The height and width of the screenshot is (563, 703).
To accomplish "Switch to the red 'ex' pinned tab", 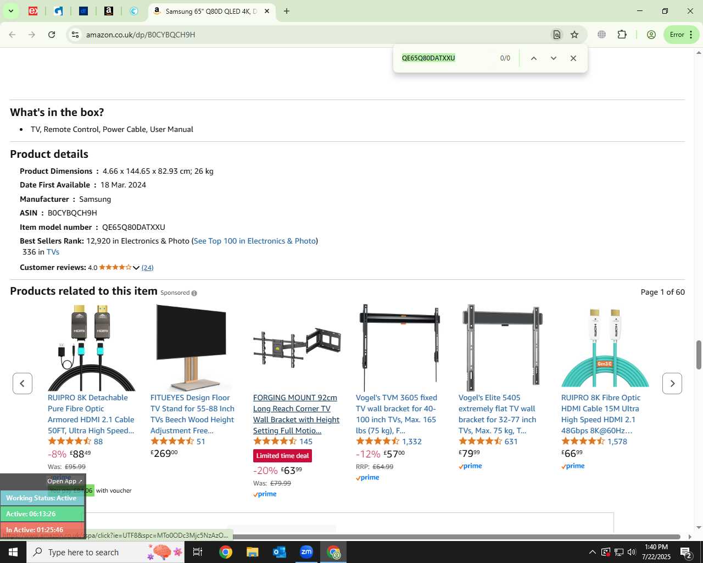I will coord(33,11).
